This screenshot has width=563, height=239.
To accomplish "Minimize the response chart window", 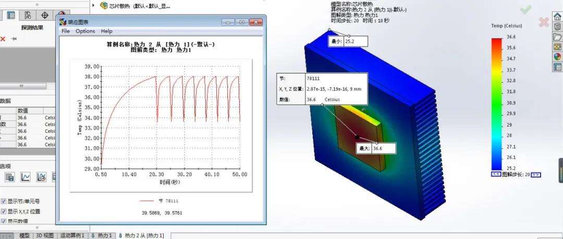I will [x=228, y=22].
